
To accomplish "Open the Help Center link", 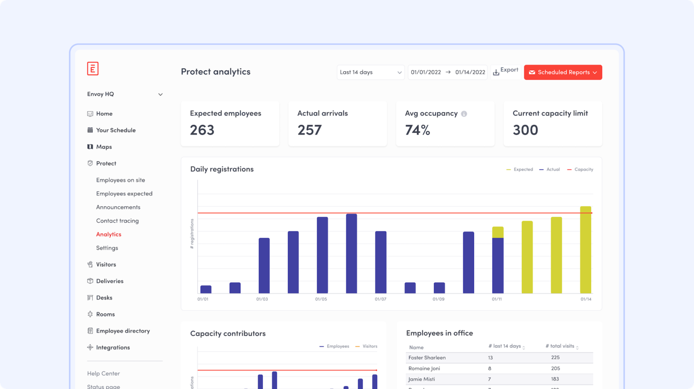I will coord(104,374).
